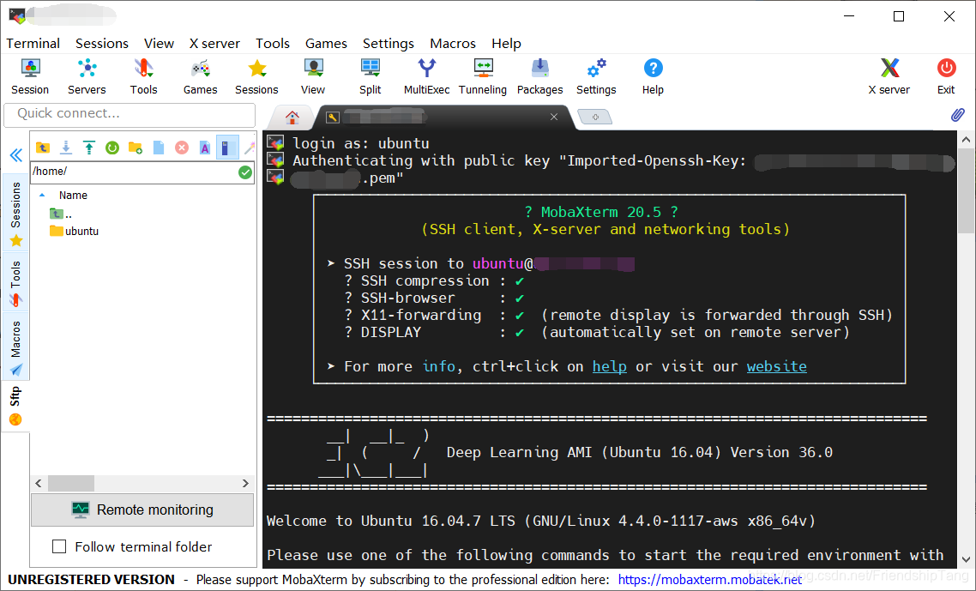Select the parent '..' folder entry
Screen dimensions: 976x591
61,214
